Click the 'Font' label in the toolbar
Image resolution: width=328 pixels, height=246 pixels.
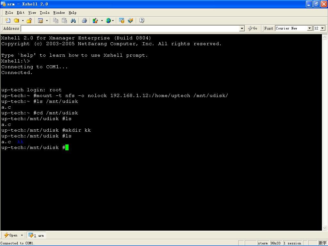[x=269, y=29]
